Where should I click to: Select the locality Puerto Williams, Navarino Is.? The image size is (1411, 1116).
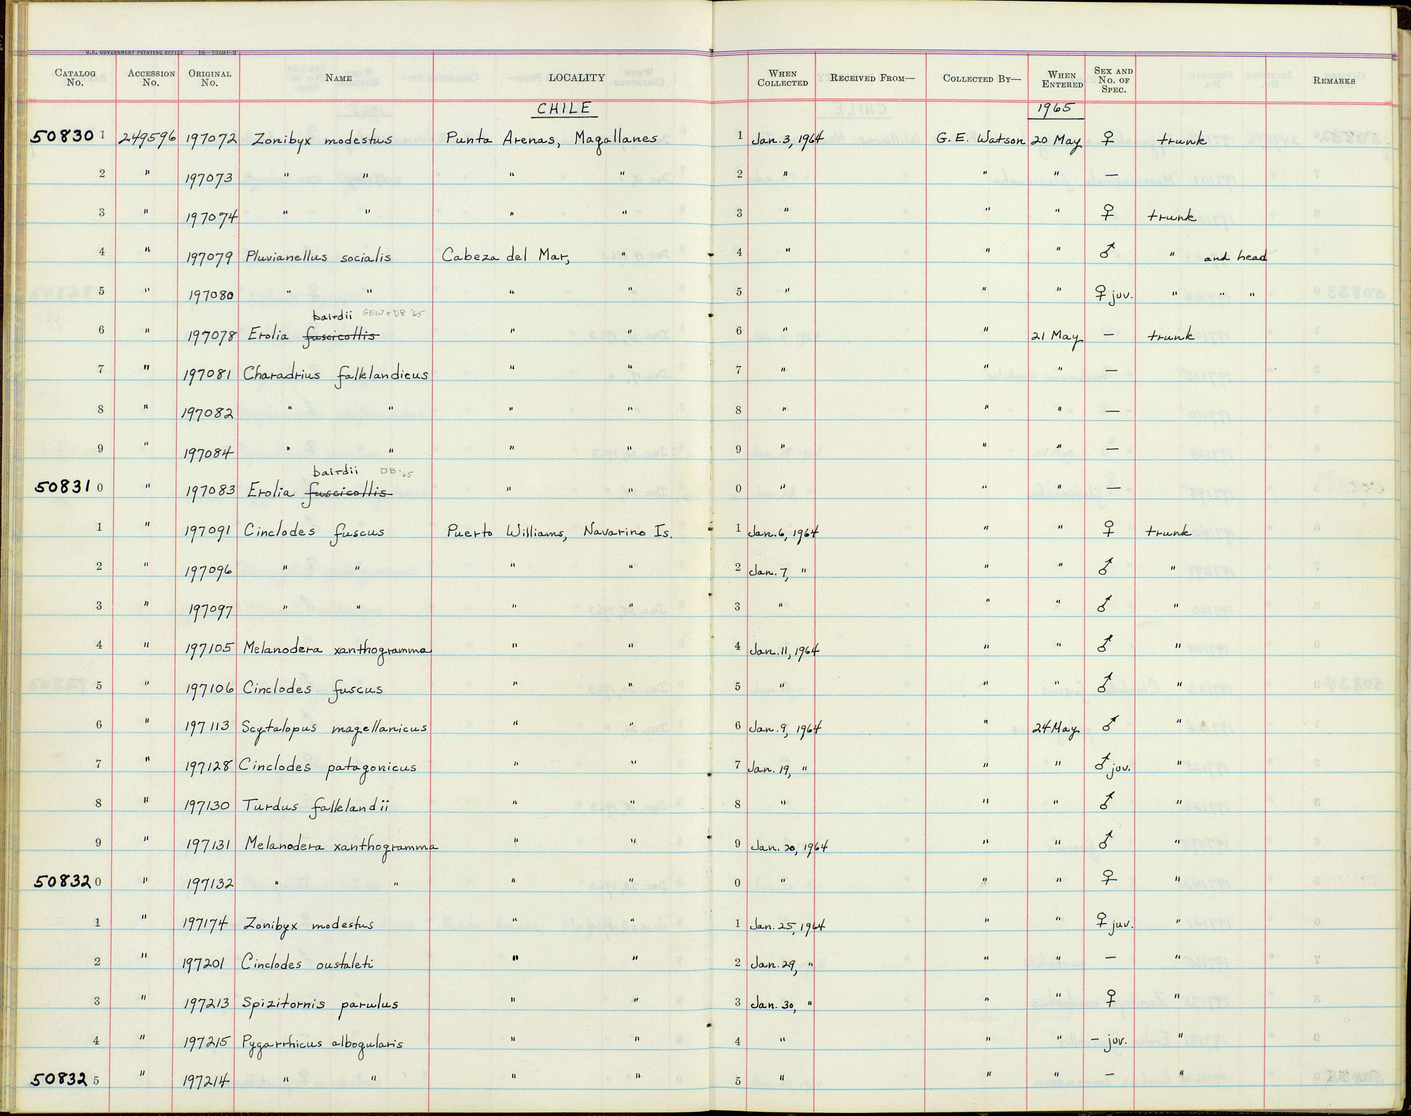pos(559,532)
